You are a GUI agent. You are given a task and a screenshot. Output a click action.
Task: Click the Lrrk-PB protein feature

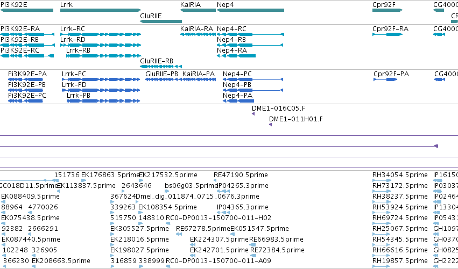coord(103,101)
